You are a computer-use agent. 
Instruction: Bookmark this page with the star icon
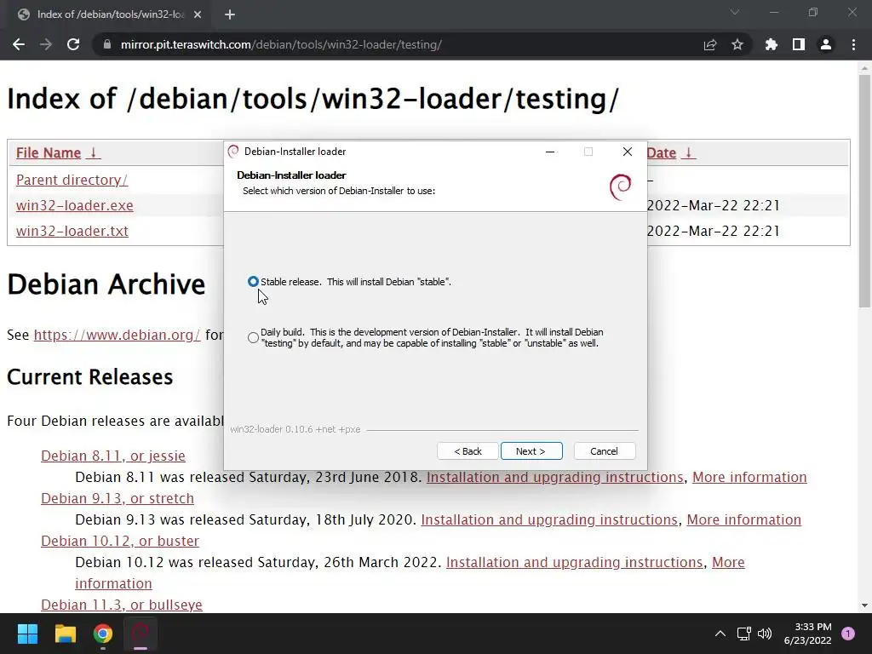737,44
